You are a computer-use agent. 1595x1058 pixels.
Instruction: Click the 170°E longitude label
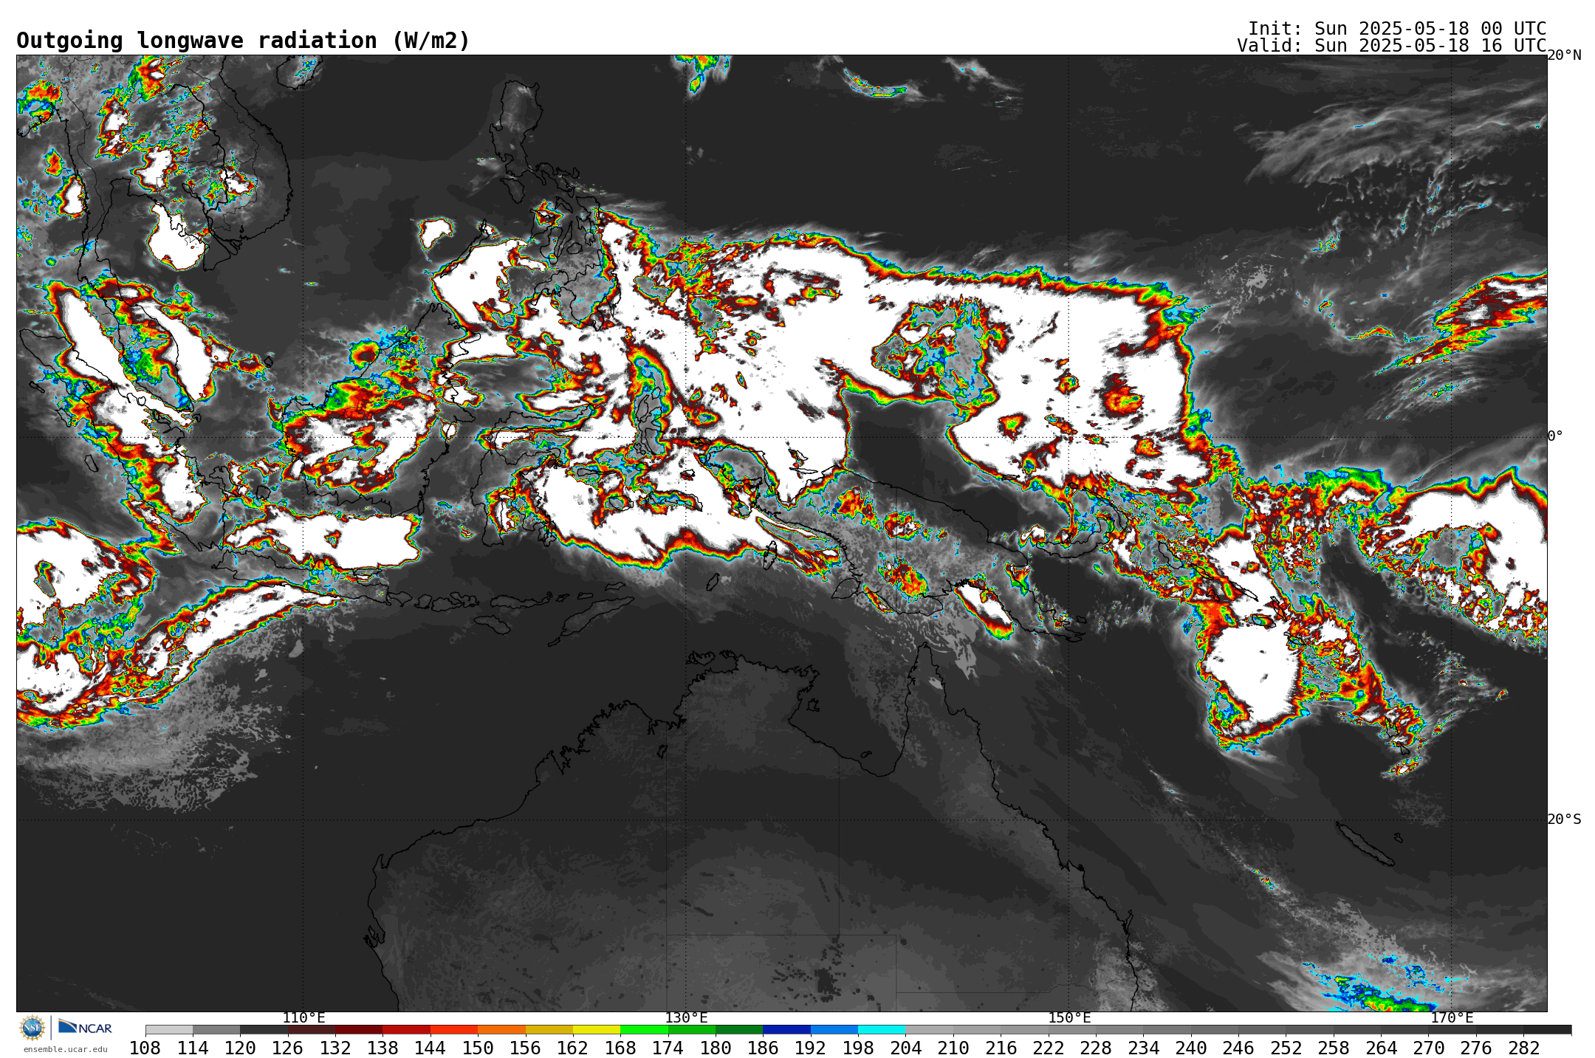click(1452, 1018)
